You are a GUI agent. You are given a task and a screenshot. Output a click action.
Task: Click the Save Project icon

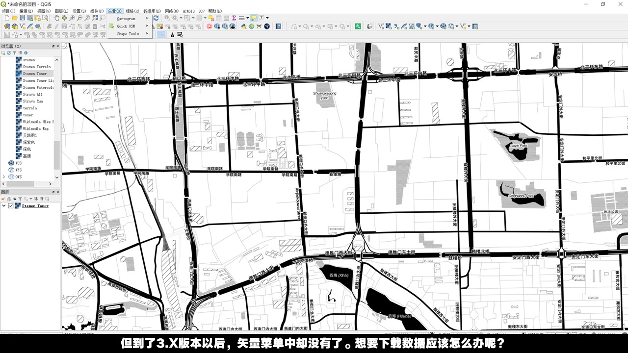point(22,18)
